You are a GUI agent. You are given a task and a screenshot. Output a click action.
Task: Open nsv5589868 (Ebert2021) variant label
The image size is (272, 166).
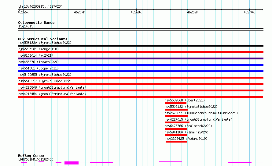185,100
